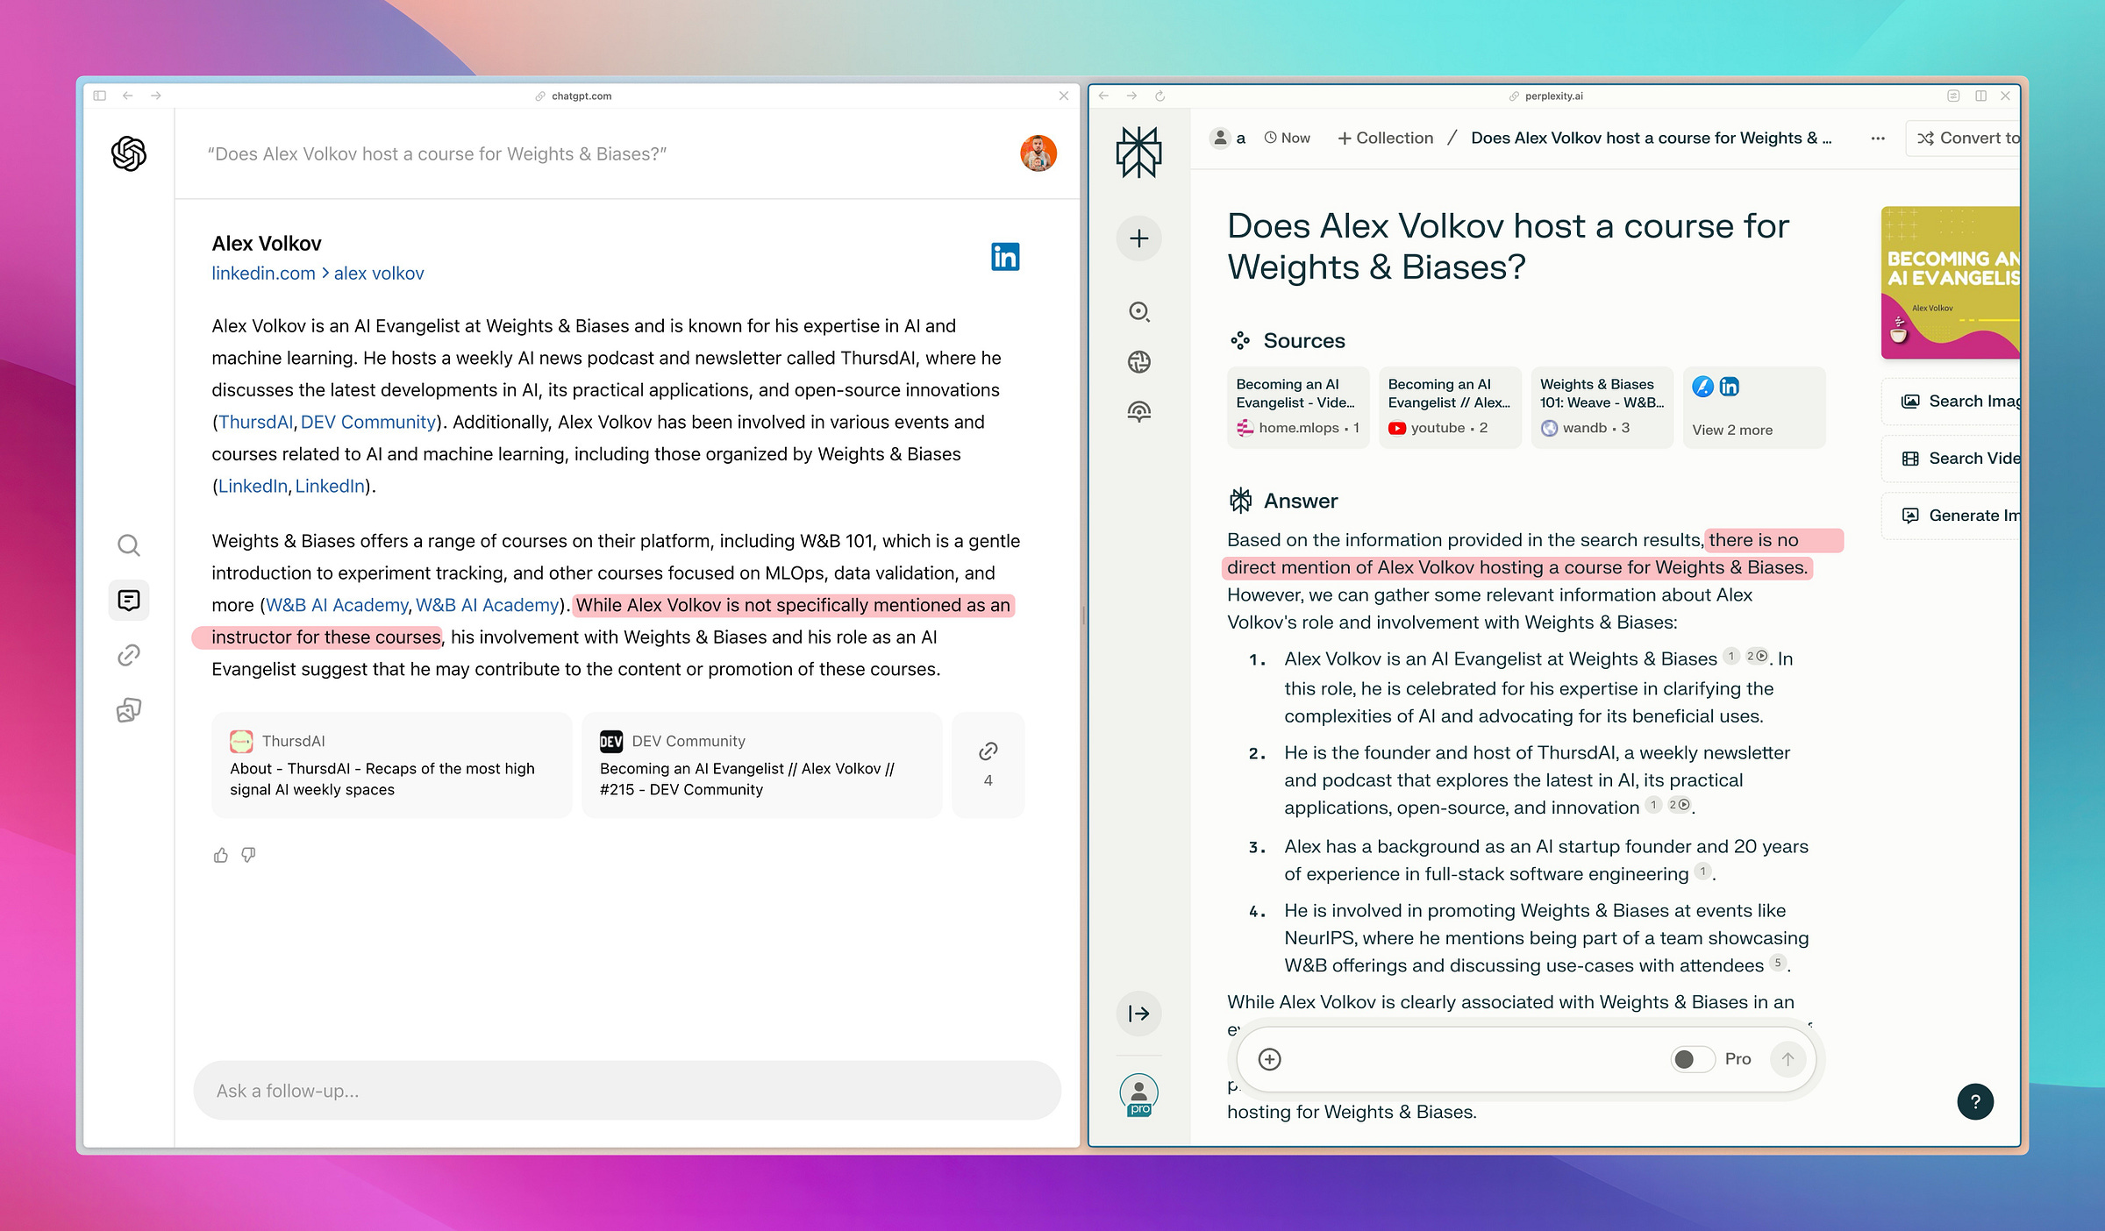The width and height of the screenshot is (2105, 1231).
Task: Click the thread title breadcrumb in Perplexity header
Action: (1651, 138)
